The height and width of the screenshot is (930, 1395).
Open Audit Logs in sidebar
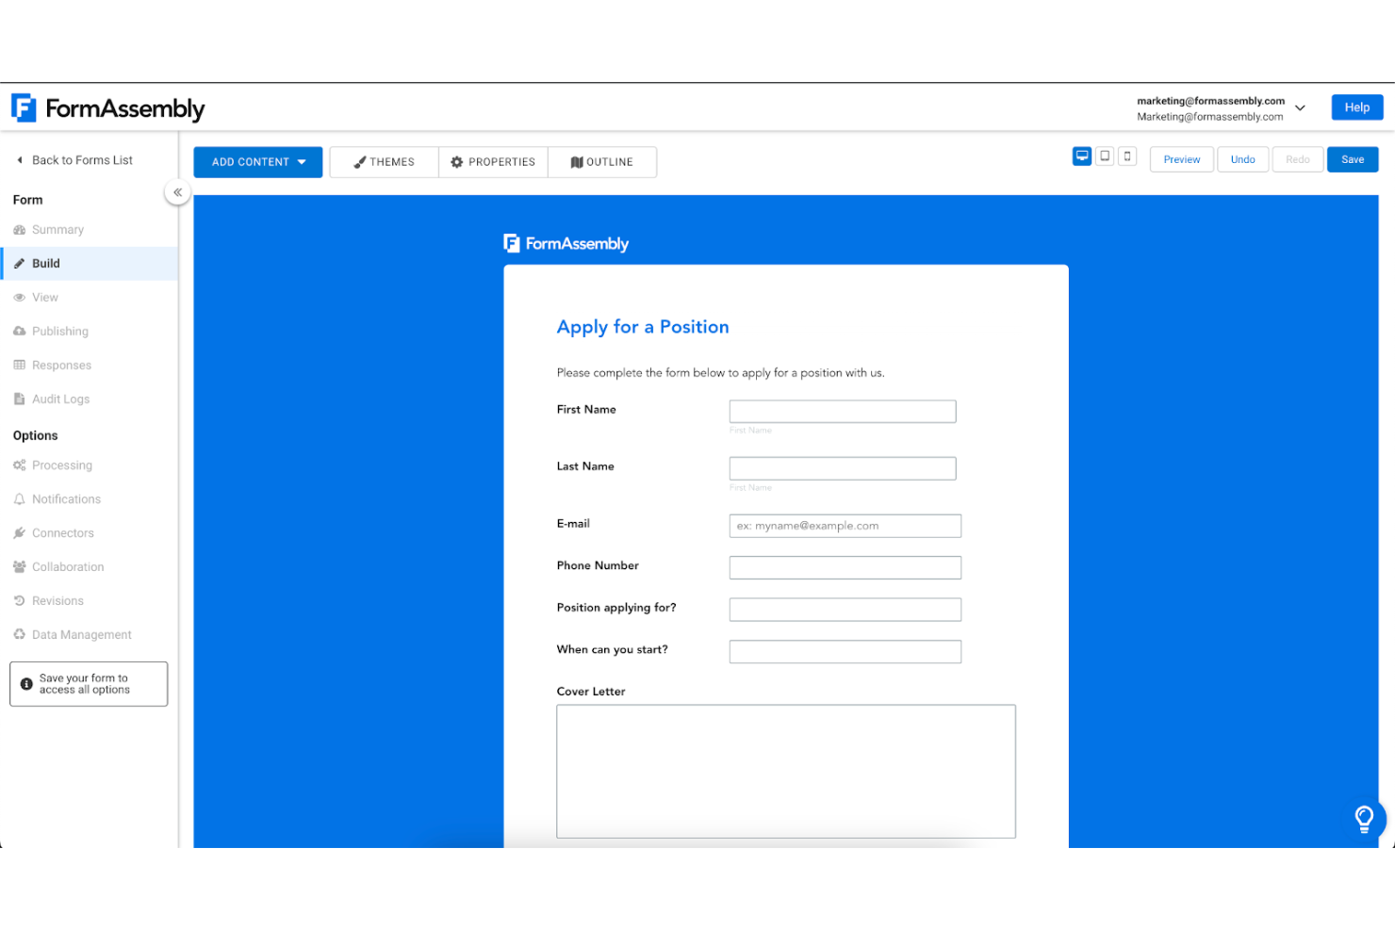tap(90, 400)
